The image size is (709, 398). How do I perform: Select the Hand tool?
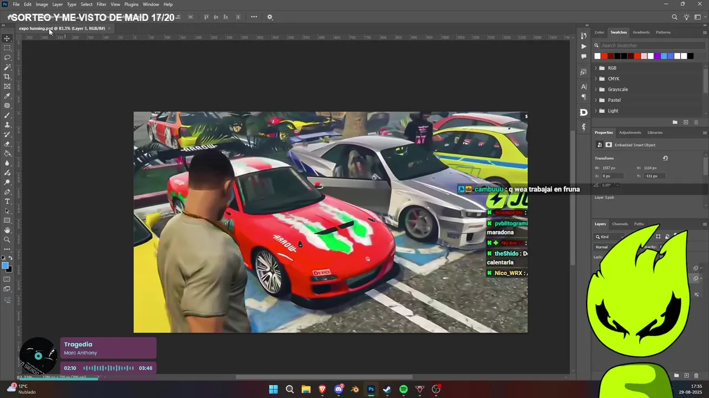(7, 230)
